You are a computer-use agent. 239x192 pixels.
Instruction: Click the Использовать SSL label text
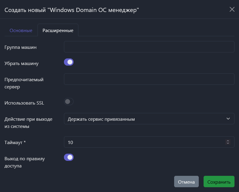[24, 103]
